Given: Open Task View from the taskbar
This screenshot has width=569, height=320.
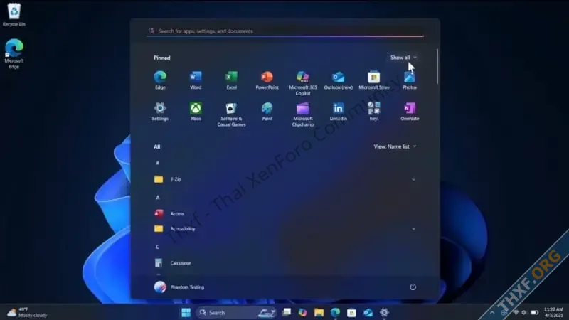Looking at the screenshot, I should (x=287, y=312).
